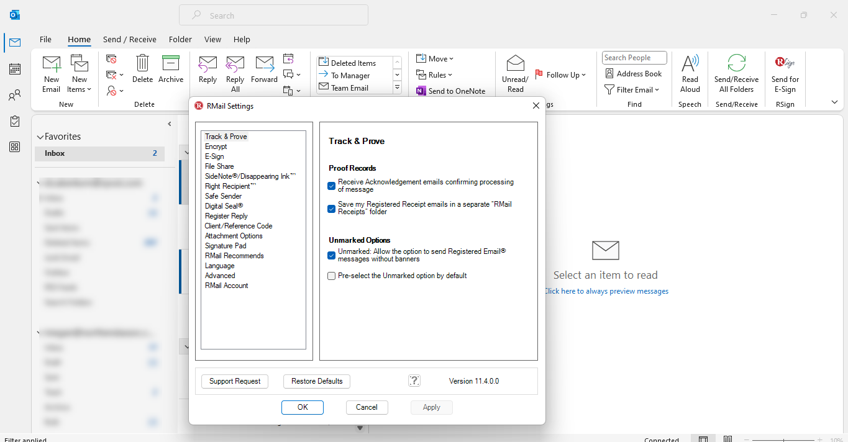The image size is (848, 442).
Task: Select RMail Account in settings list
Action: pos(226,286)
